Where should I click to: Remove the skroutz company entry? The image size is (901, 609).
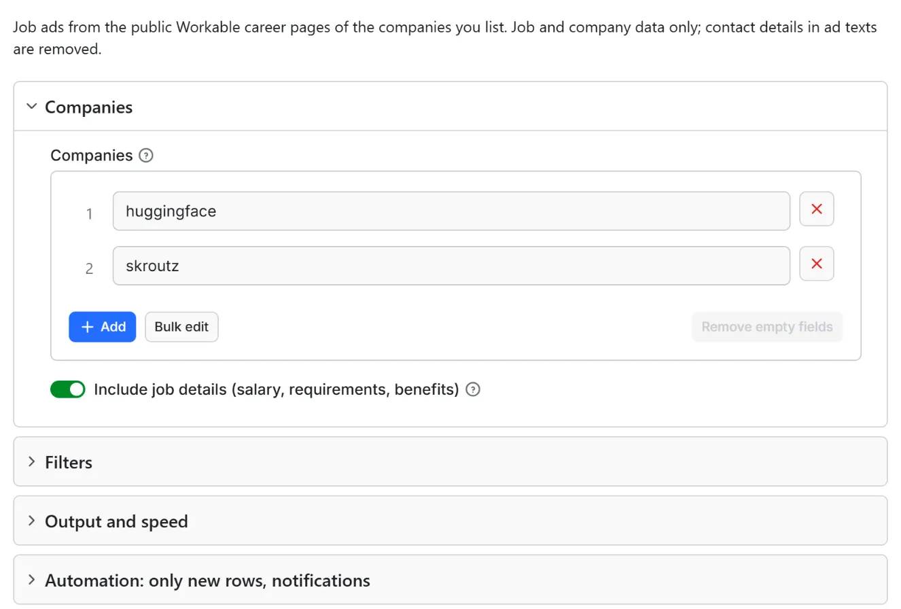pos(817,264)
